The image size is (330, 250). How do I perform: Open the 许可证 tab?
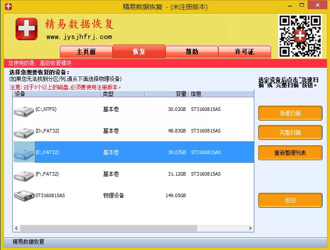pyautogui.click(x=245, y=52)
